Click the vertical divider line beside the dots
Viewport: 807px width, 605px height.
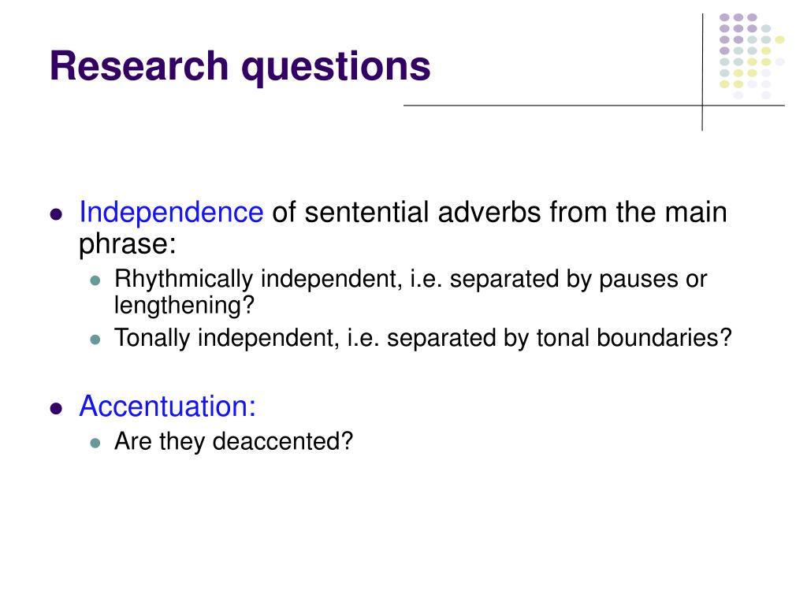tap(702, 72)
